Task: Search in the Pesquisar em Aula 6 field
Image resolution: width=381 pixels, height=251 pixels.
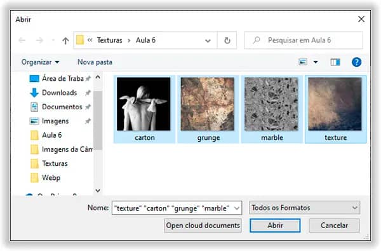Action: (304, 40)
